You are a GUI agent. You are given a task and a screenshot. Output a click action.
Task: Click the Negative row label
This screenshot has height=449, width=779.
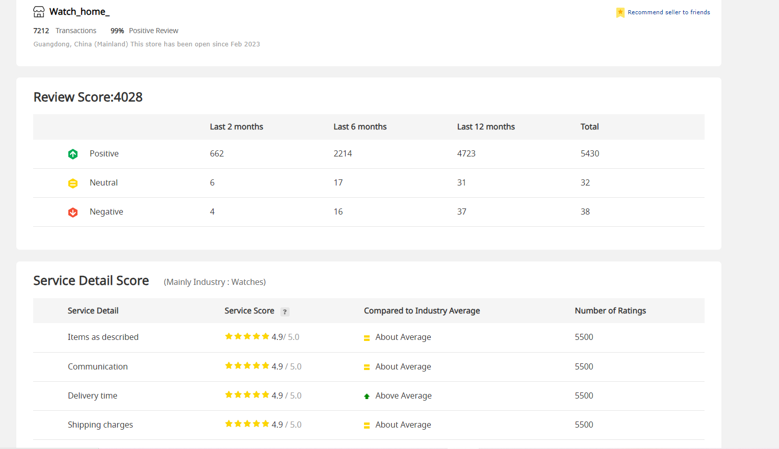[107, 212]
